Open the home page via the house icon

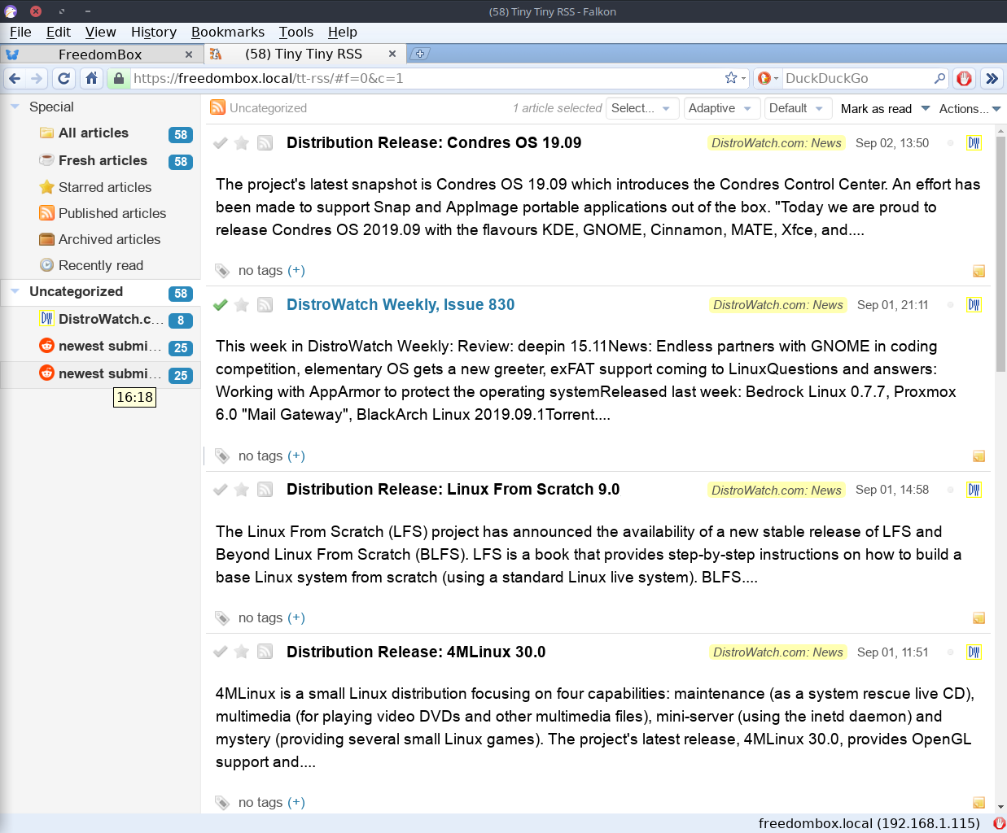(92, 79)
